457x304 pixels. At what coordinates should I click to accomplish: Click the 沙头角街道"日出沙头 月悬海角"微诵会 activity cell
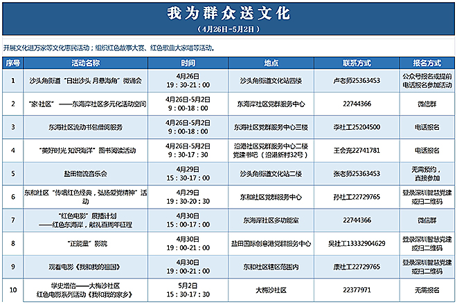[86, 81]
